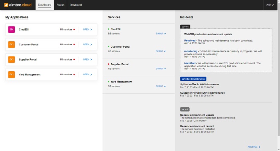The width and height of the screenshot is (280, 151).
Task: Open the ClouEDI application
Action: [x=88, y=30]
